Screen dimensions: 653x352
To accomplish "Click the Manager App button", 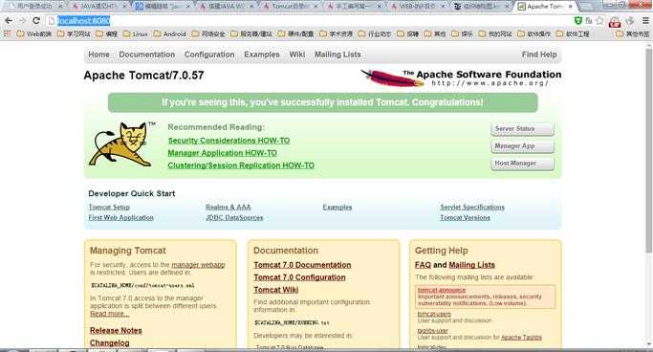I will 522,146.
